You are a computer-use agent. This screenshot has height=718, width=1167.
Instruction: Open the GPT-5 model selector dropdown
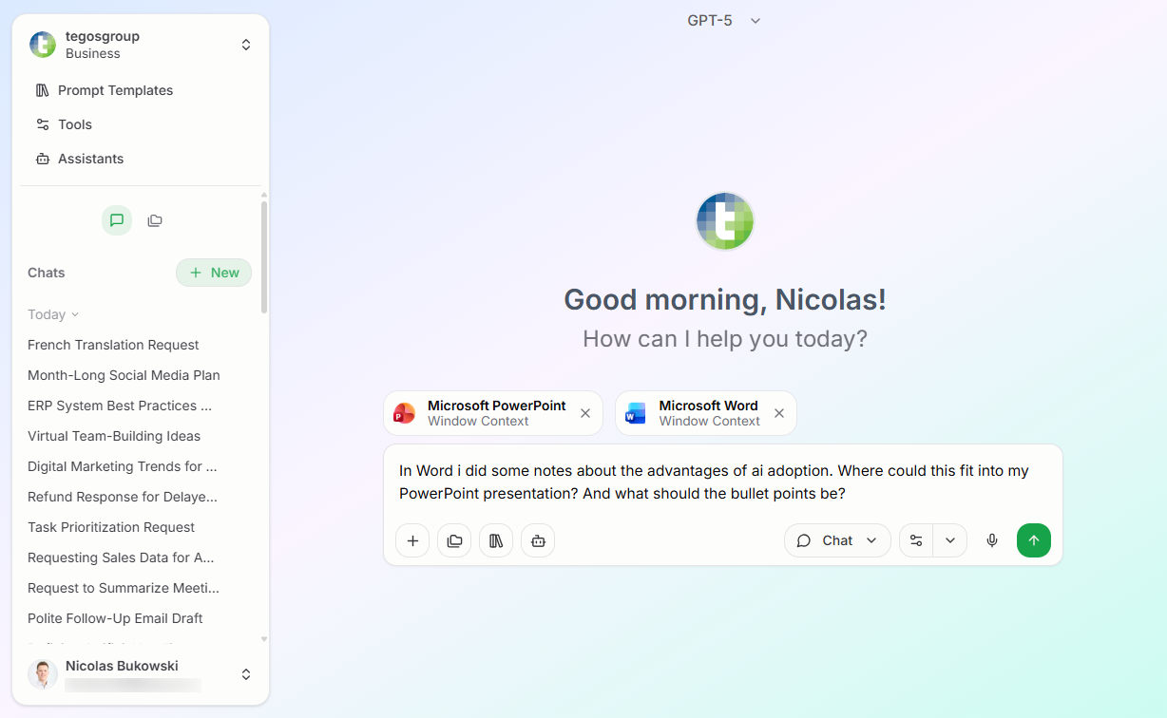point(724,21)
